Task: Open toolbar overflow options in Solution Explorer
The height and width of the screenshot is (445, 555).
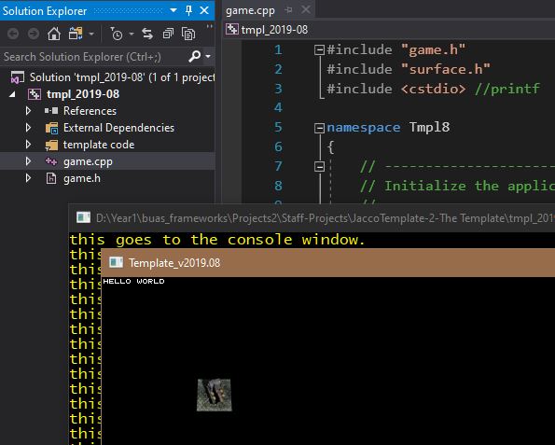Action: 210,27
